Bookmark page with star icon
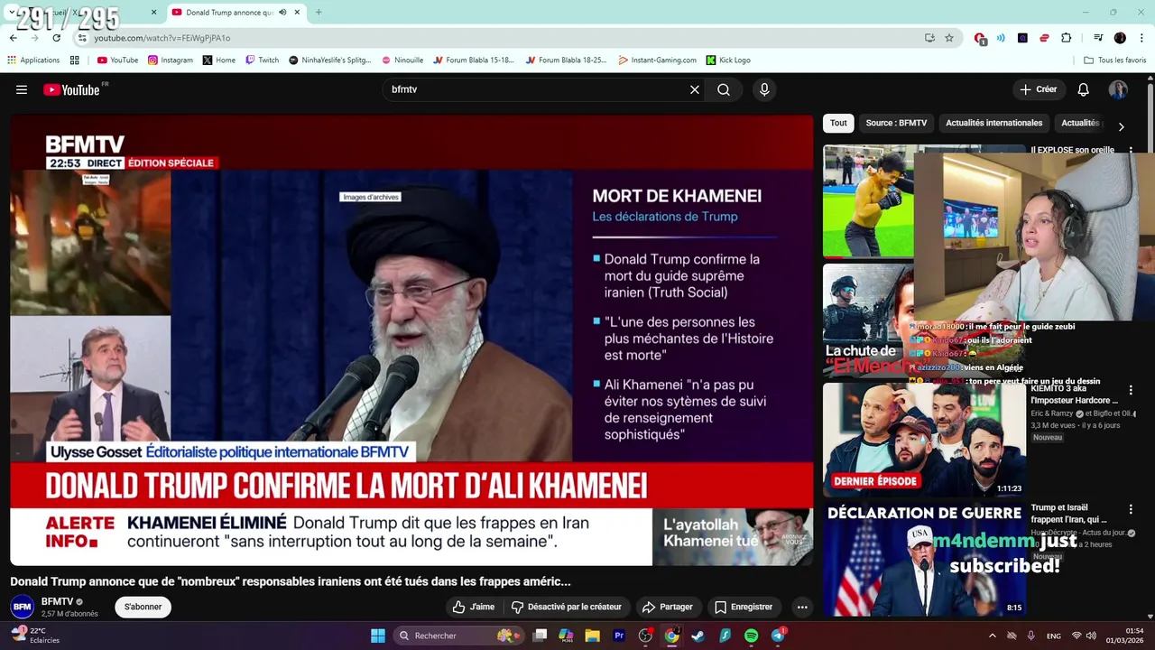 coord(949,38)
